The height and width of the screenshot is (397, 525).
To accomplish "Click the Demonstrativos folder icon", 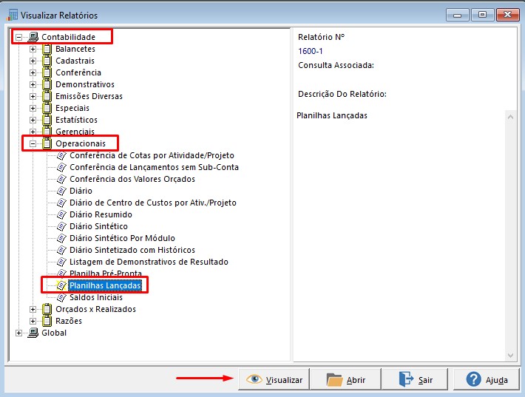I will pyautogui.click(x=47, y=84).
